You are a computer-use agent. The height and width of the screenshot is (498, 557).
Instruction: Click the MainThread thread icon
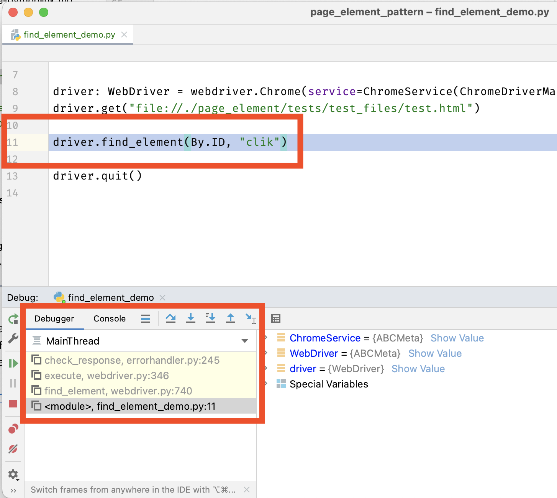tap(37, 340)
